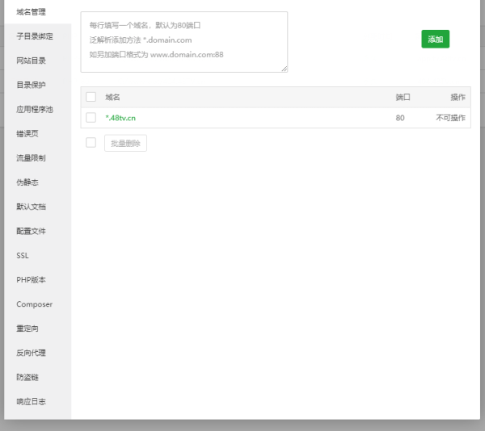
Task: Check the *.48tv.cn row checkbox
Action: [91, 118]
